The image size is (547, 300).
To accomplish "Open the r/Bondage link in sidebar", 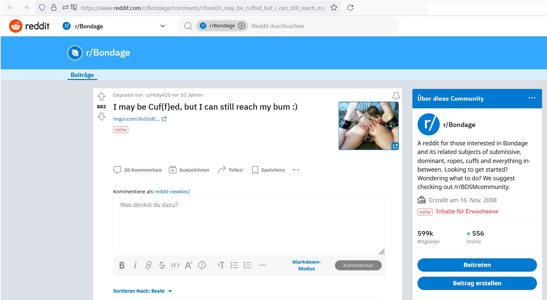I will pyautogui.click(x=459, y=125).
